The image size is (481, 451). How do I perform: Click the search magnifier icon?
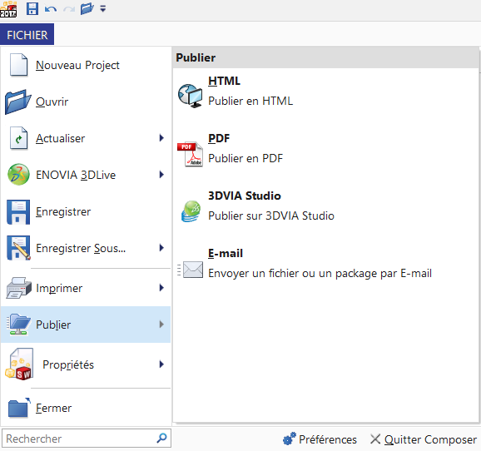click(161, 438)
